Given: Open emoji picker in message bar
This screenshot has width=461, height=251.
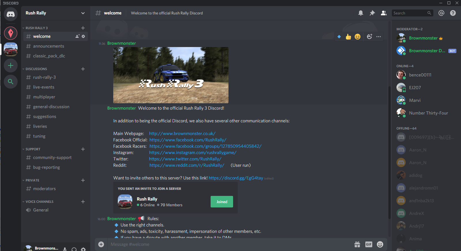Looking at the screenshot, I should point(380,244).
